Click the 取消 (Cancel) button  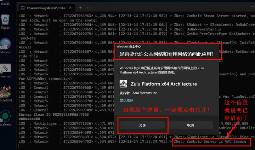pyautogui.click(x=190, y=125)
